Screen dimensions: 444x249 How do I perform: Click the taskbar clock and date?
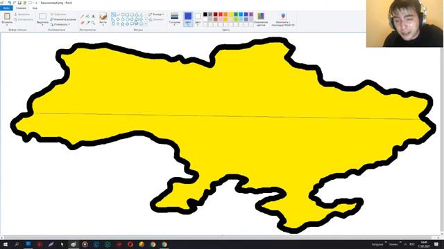pos(424,244)
